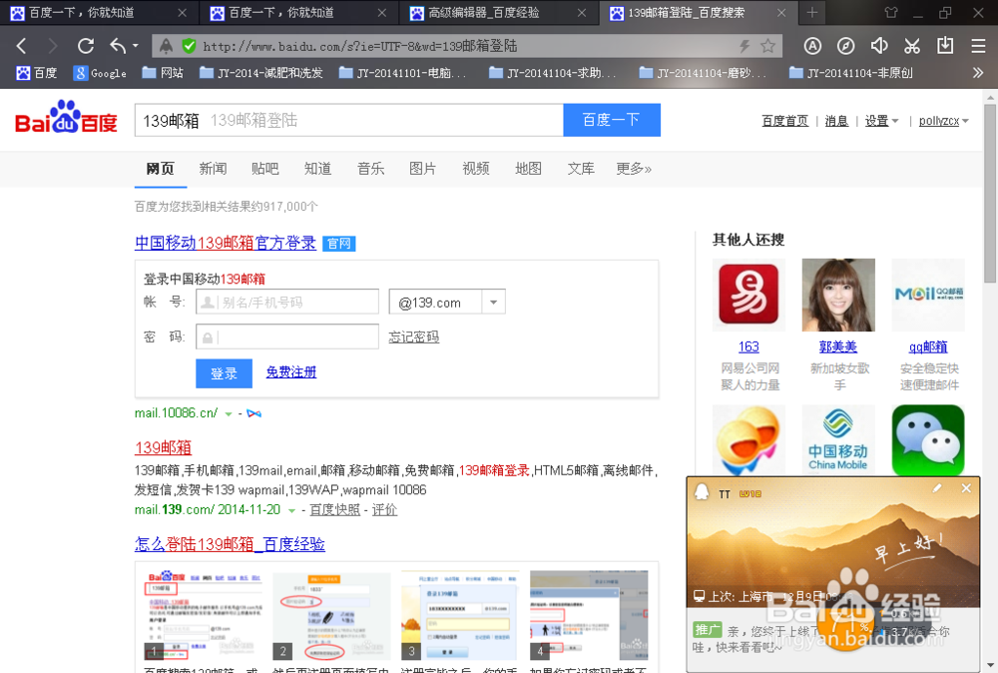Click the 密码 password input field
Image resolution: width=998 pixels, height=673 pixels.
pos(287,336)
